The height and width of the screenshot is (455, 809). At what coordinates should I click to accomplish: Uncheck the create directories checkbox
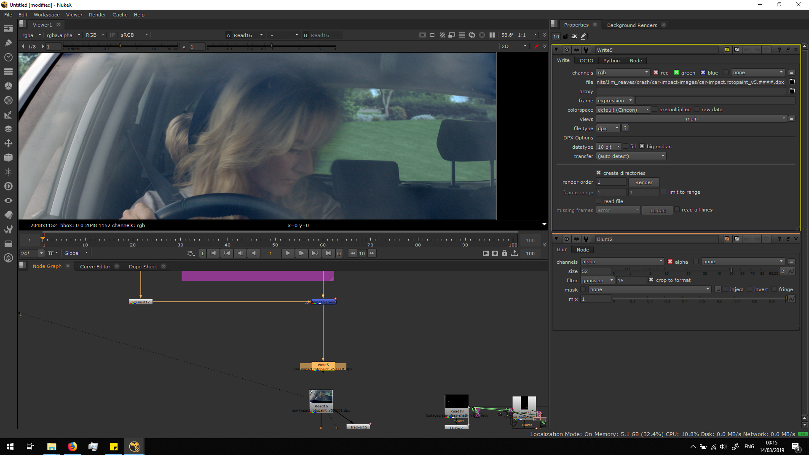[598, 173]
